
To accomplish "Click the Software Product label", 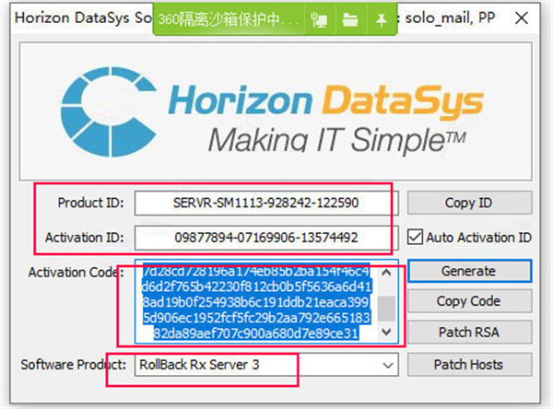I will [74, 365].
